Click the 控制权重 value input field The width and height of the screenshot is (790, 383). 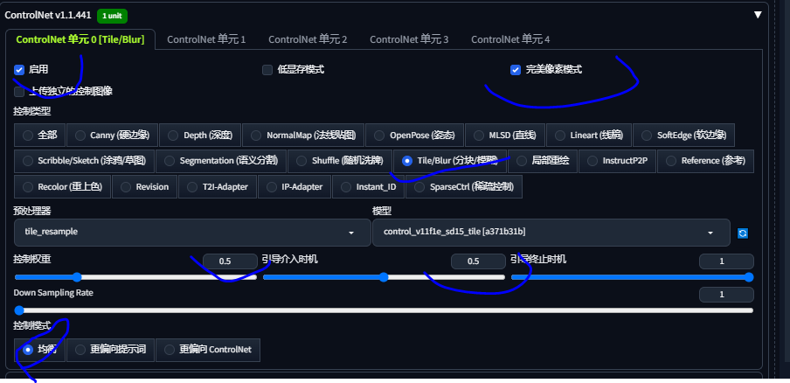click(229, 261)
